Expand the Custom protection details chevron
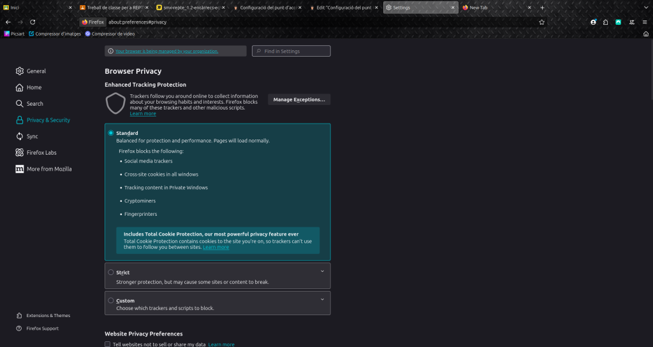The height and width of the screenshot is (347, 653). coord(322,299)
